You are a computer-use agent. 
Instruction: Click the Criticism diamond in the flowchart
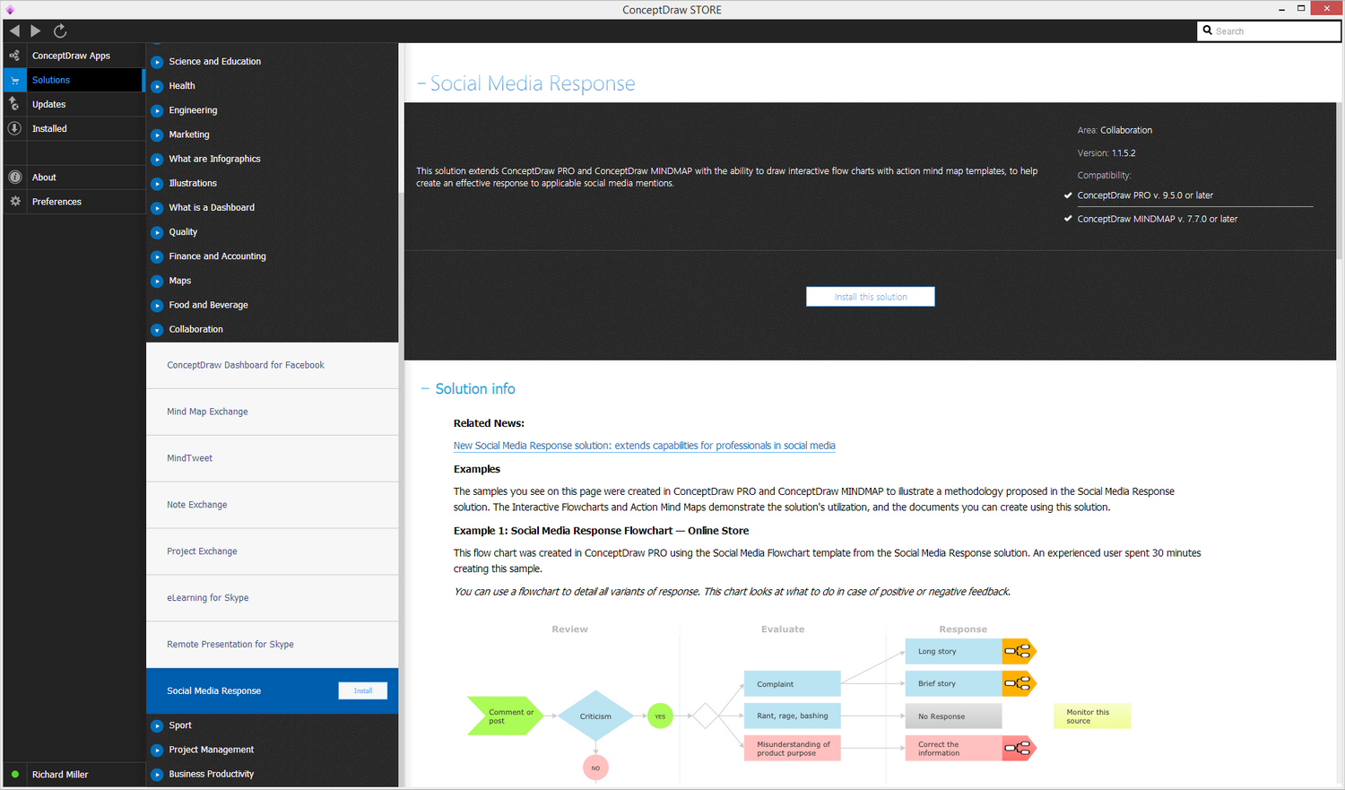pyautogui.click(x=595, y=716)
